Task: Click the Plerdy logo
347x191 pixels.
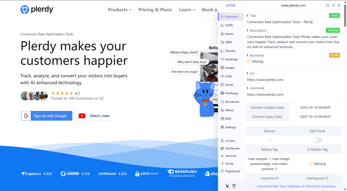Action: point(37,10)
